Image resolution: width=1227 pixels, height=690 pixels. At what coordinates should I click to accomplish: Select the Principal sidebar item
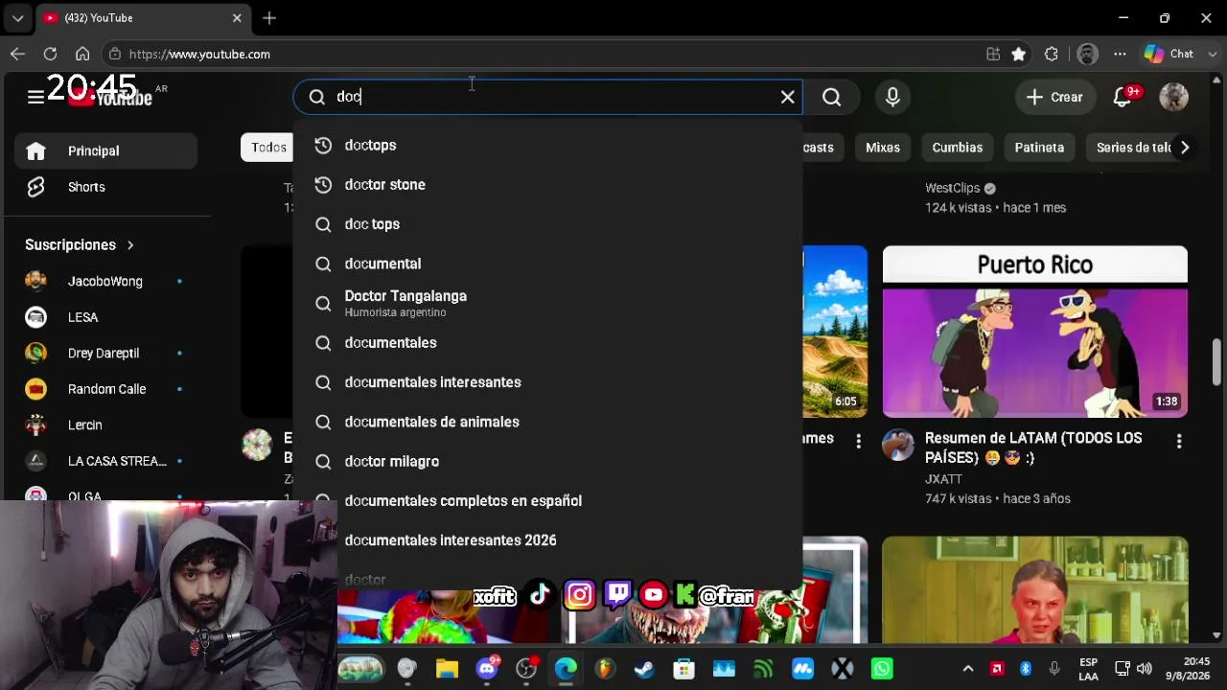click(105, 150)
